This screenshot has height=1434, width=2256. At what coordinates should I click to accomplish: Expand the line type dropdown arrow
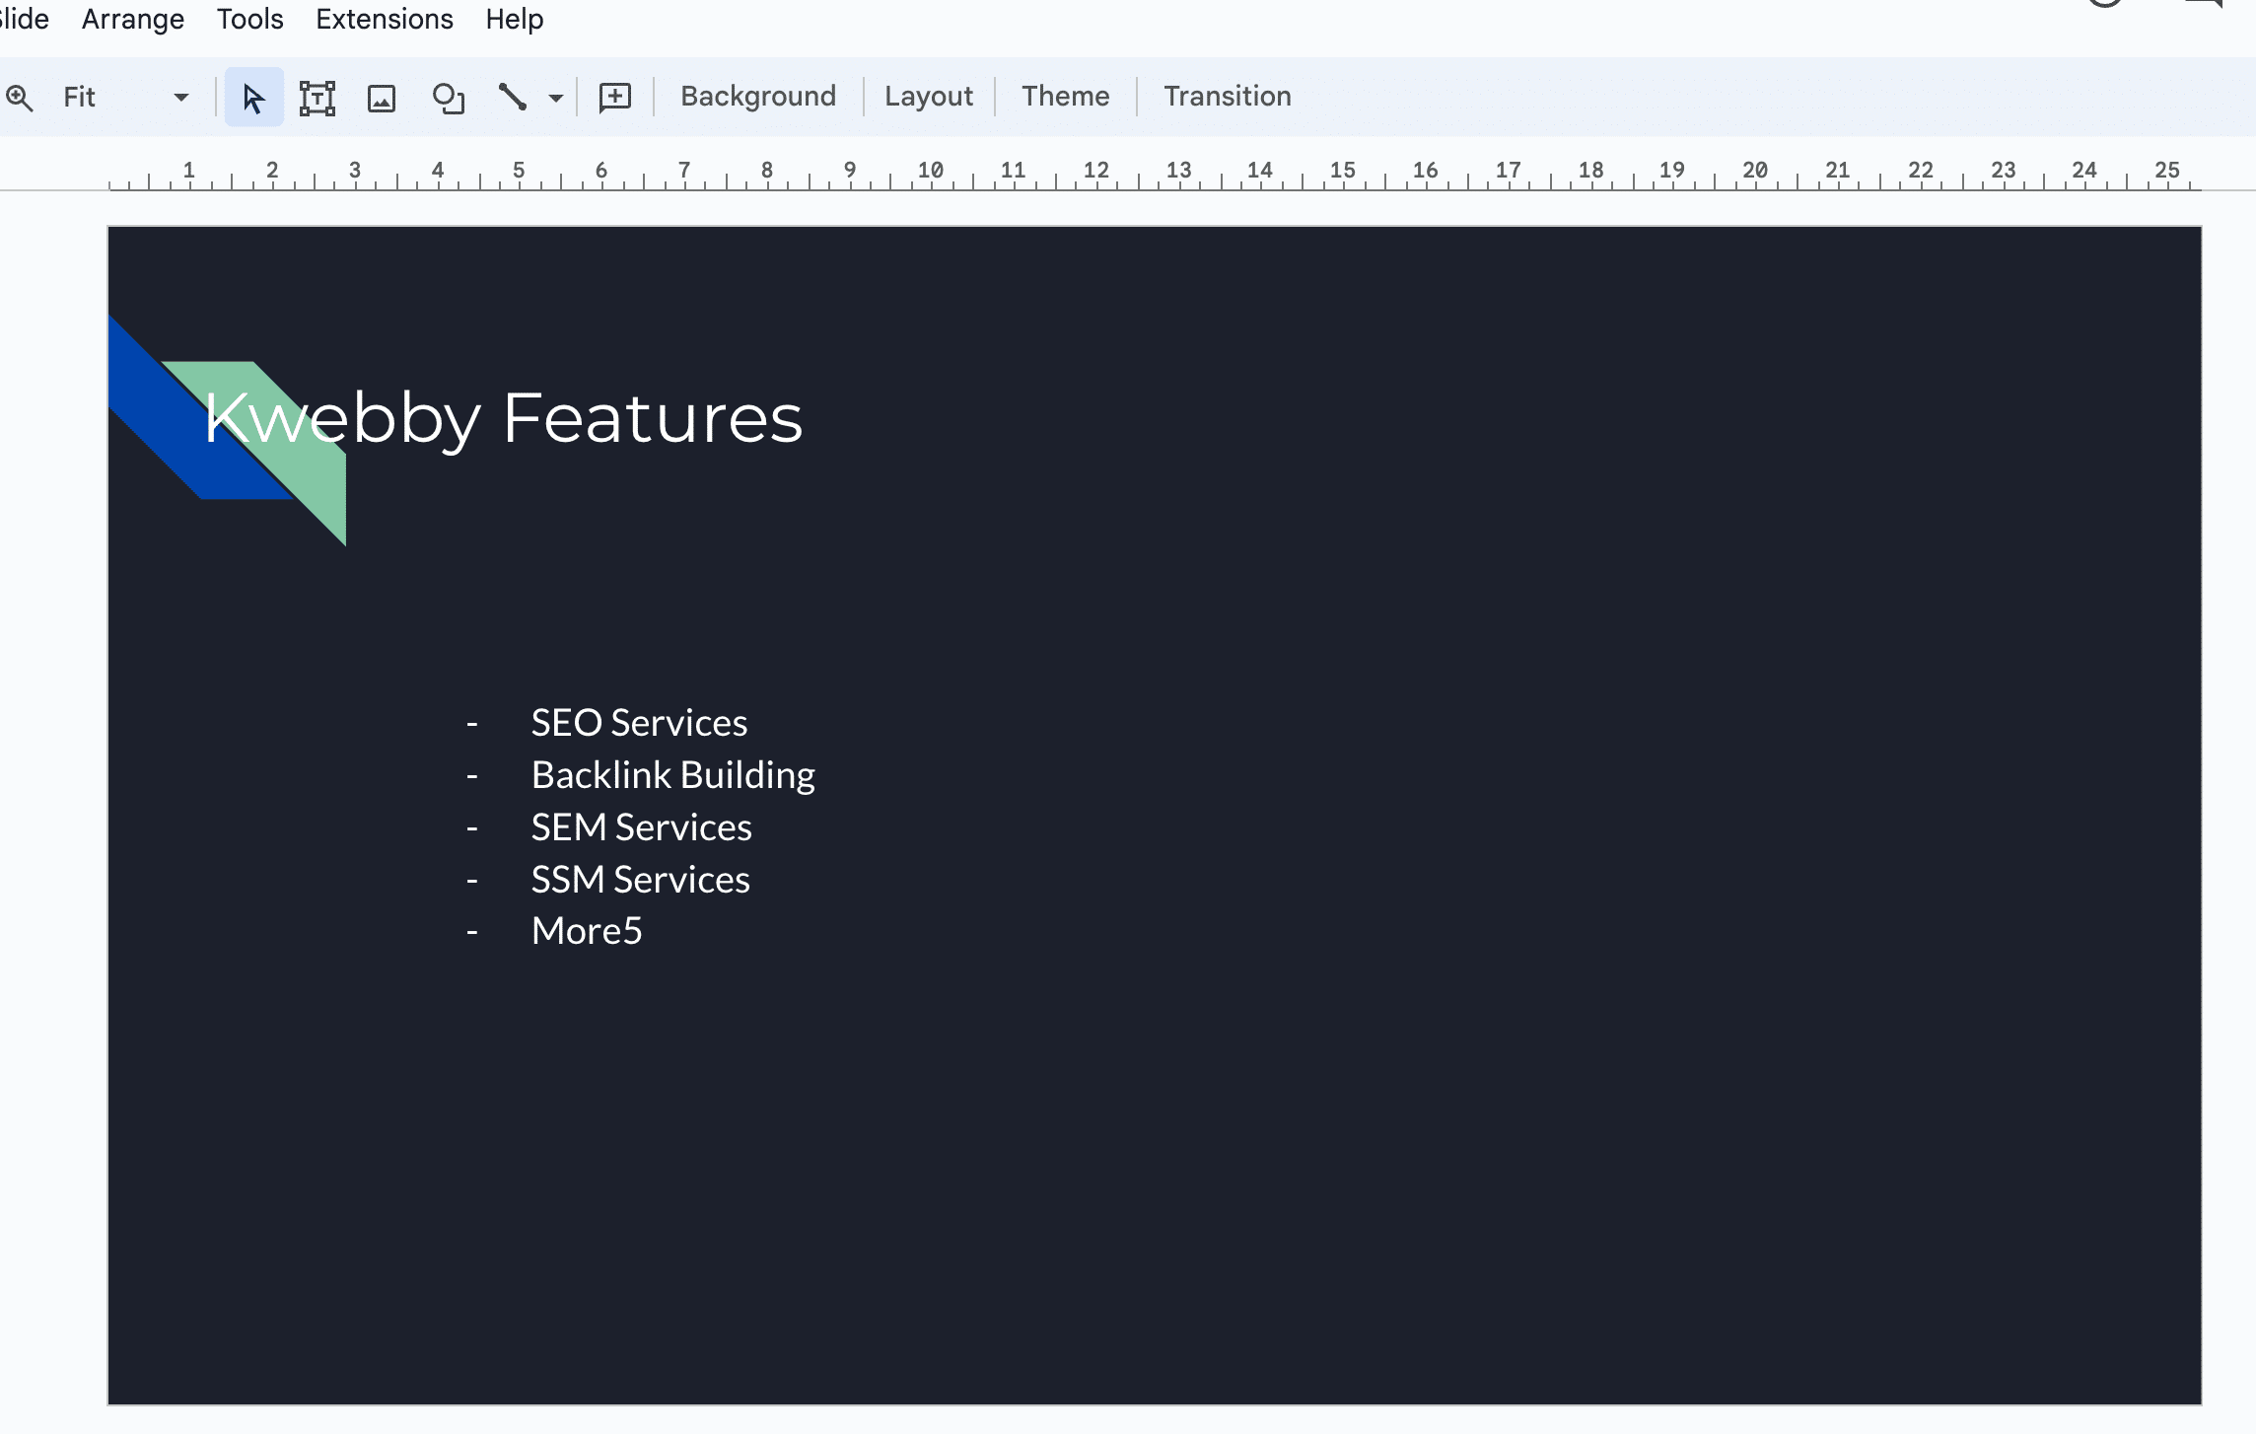pyautogui.click(x=556, y=98)
